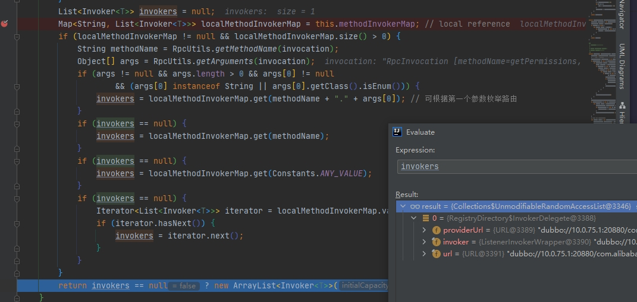637x302 pixels.
Task: Fold the if (iterator.hasNext()) block
Action: click(17, 223)
